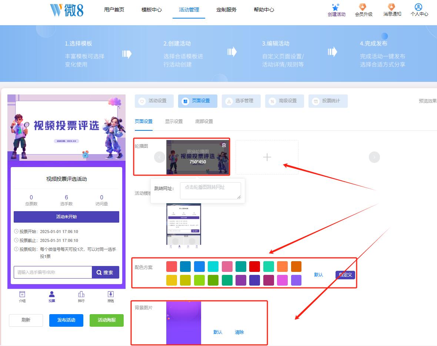Open 模板中心 menu
This screenshot has width=437, height=346.
pyautogui.click(x=151, y=10)
